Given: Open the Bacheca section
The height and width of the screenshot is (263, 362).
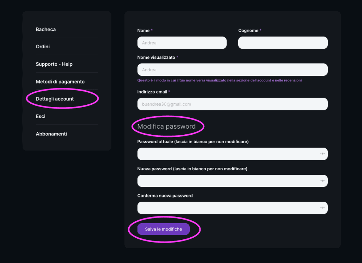Looking at the screenshot, I should 46,29.
